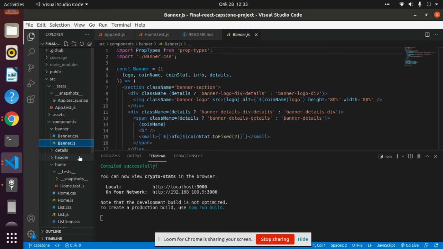The width and height of the screenshot is (443, 249).
Task: Create a new file with the Explorer toolbar icon
Action: tap(66, 44)
